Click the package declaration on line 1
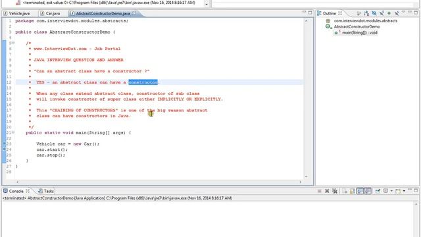 click(x=72, y=20)
